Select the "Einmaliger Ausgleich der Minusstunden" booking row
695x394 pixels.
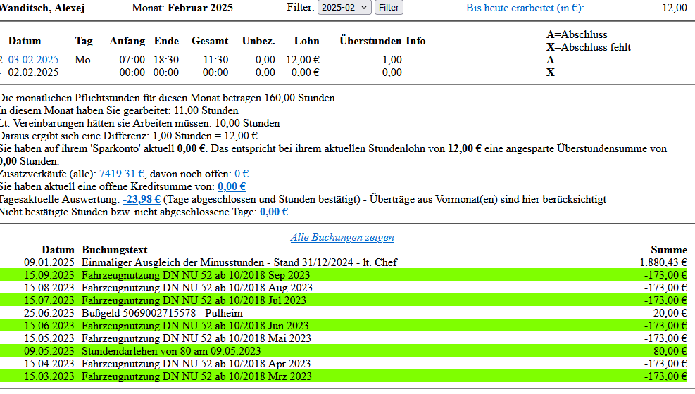coord(239,262)
